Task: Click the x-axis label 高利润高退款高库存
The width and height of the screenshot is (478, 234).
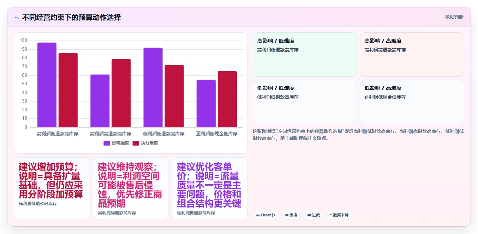Action: 110,134
